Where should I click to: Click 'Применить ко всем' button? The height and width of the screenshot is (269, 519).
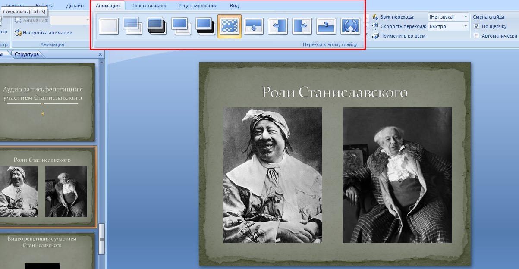(399, 36)
